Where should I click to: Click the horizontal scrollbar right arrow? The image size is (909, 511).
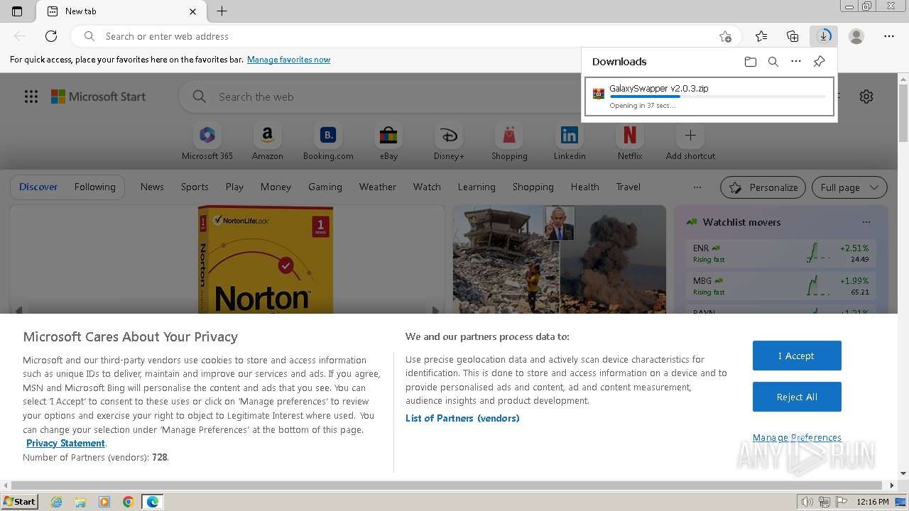pos(892,485)
